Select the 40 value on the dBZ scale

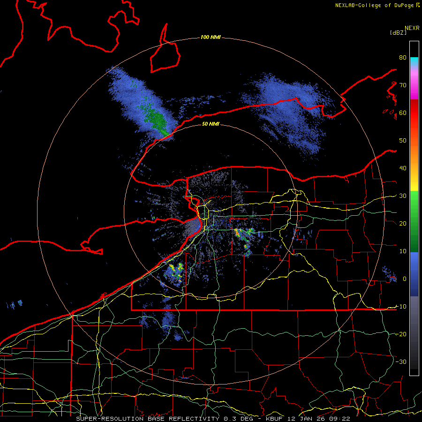(x=403, y=168)
